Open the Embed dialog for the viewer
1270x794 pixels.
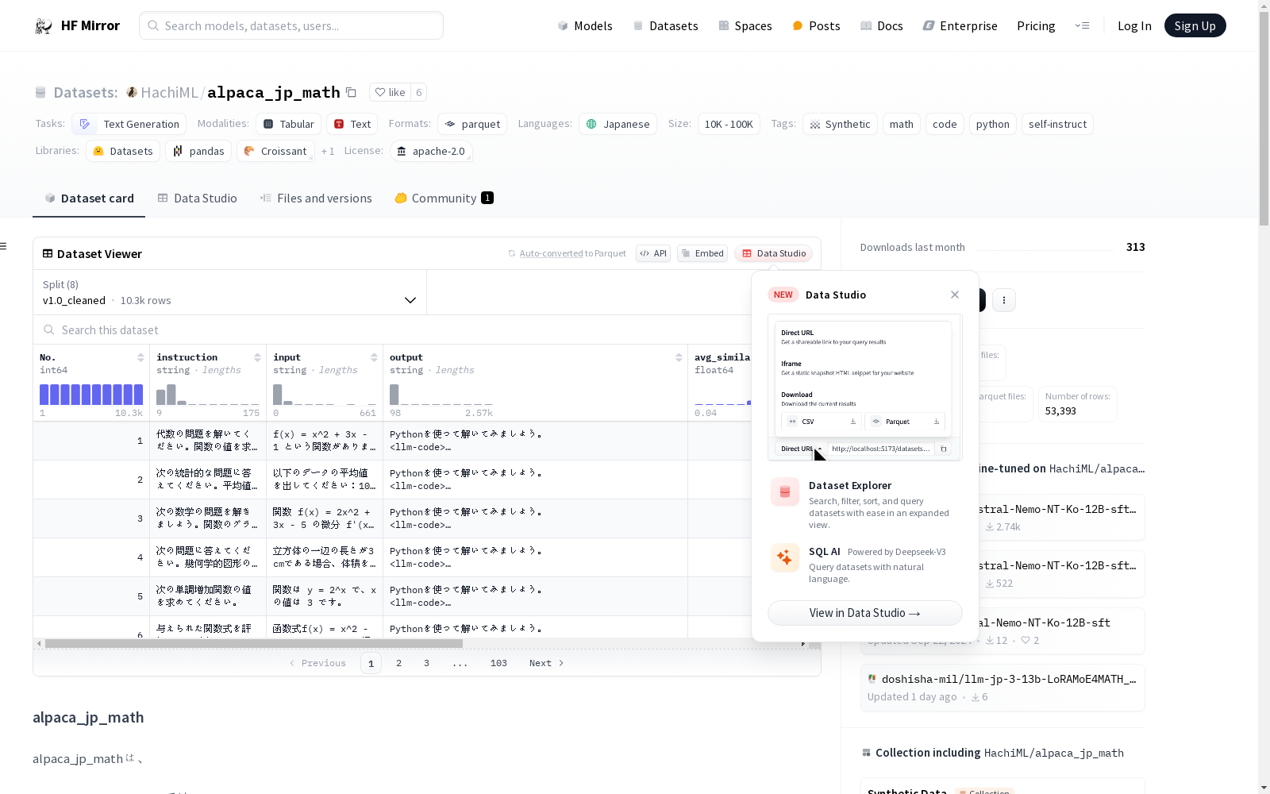(x=702, y=253)
